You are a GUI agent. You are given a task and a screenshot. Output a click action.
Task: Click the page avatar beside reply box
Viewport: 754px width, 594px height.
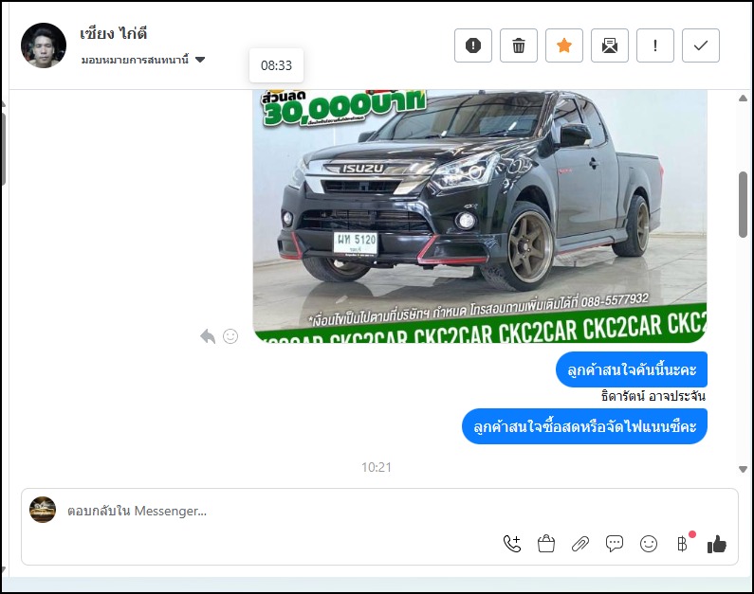click(x=43, y=510)
